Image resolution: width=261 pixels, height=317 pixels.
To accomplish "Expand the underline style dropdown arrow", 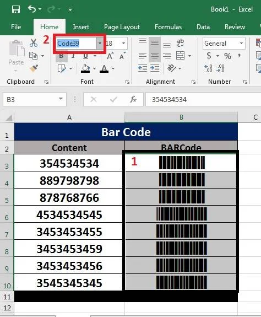I will [x=95, y=56].
